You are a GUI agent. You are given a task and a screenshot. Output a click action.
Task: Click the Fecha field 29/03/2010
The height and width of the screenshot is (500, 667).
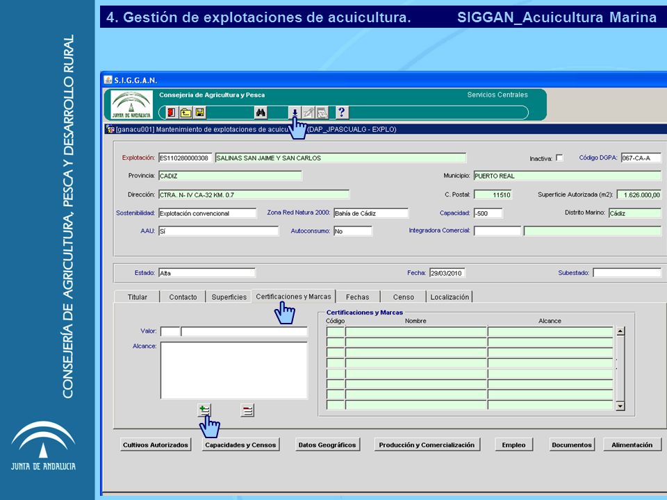pos(447,272)
